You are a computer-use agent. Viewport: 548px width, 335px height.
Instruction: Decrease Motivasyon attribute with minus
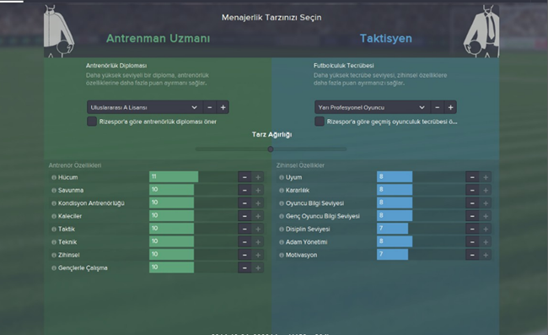(472, 255)
